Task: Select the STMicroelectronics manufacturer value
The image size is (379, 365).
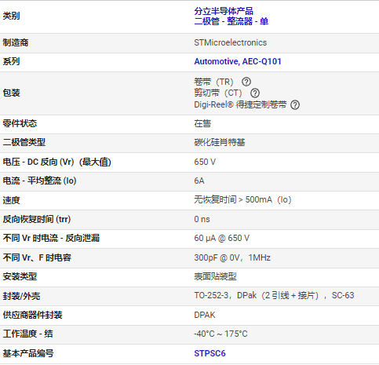Action: [x=231, y=42]
